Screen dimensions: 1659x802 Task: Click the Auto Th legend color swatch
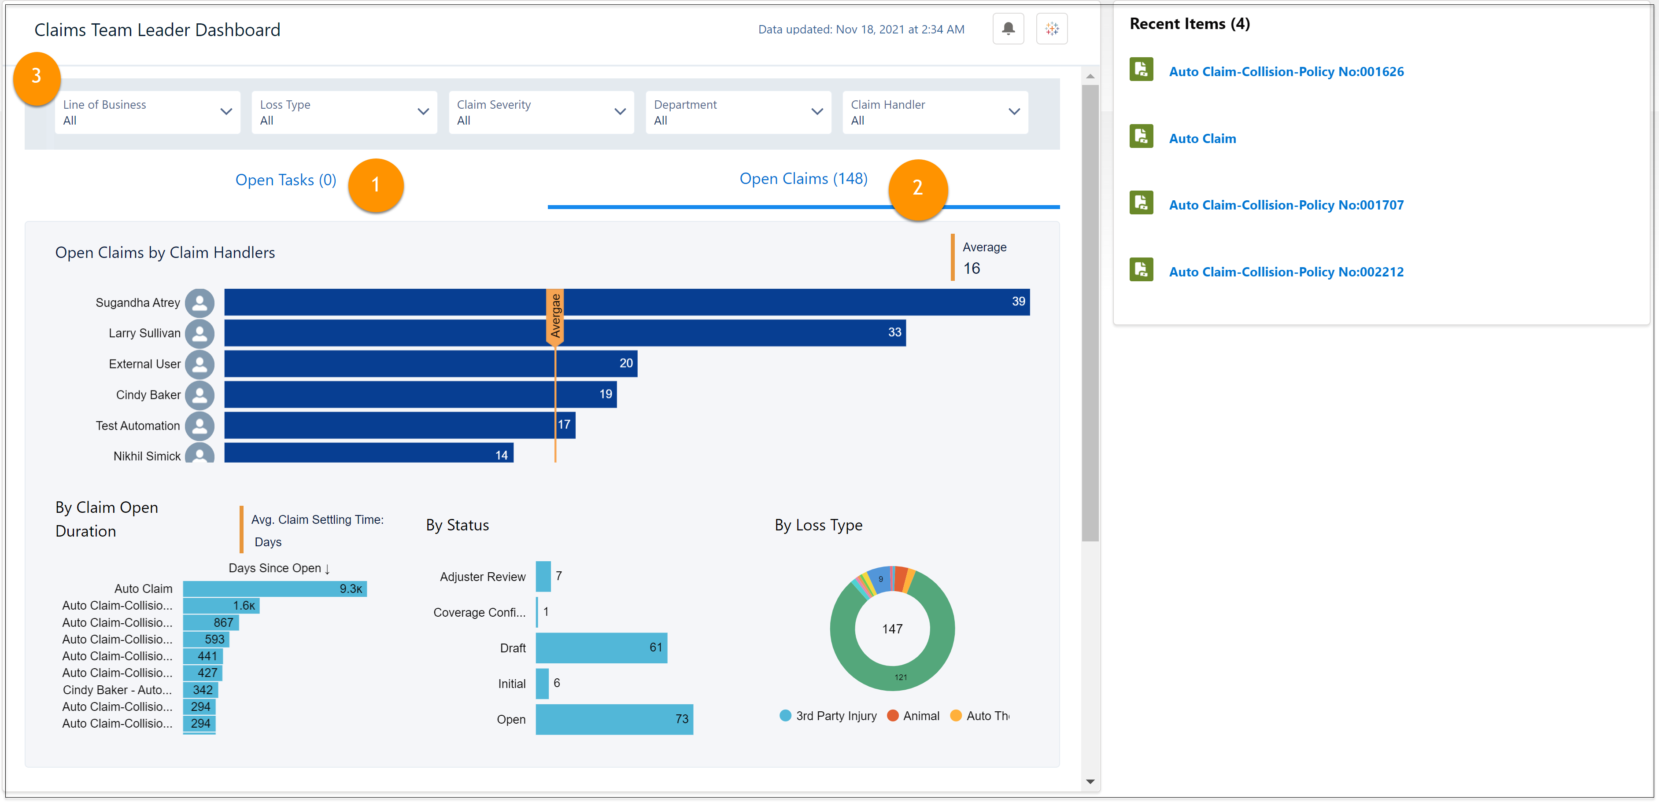(x=956, y=716)
